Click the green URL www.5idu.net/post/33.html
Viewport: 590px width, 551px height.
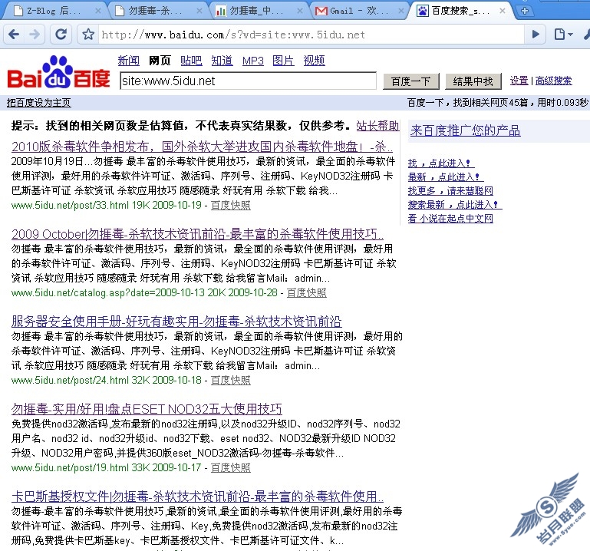click(71, 205)
